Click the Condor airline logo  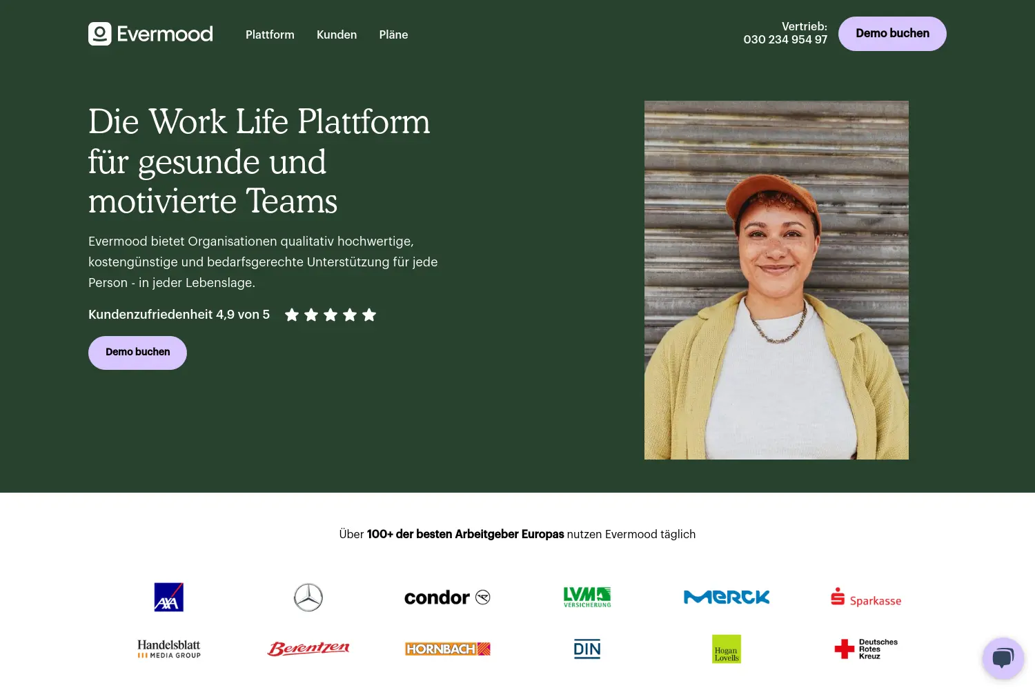447,598
